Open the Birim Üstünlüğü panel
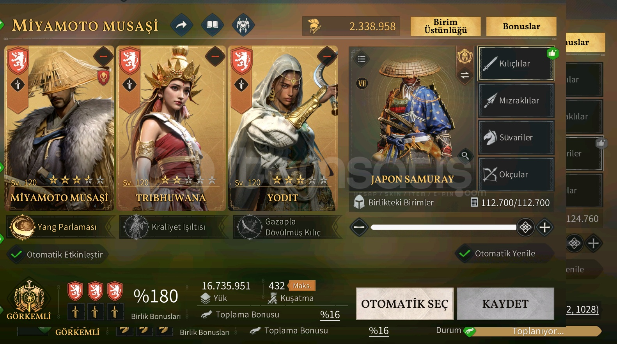Image resolution: width=617 pixels, height=344 pixels. click(x=445, y=26)
